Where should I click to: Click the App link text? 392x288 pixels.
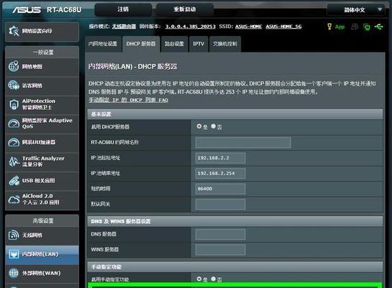click(x=339, y=27)
